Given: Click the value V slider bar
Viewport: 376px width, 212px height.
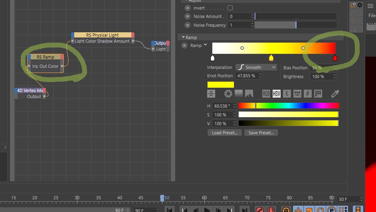Looking at the screenshot, I should click(289, 124).
